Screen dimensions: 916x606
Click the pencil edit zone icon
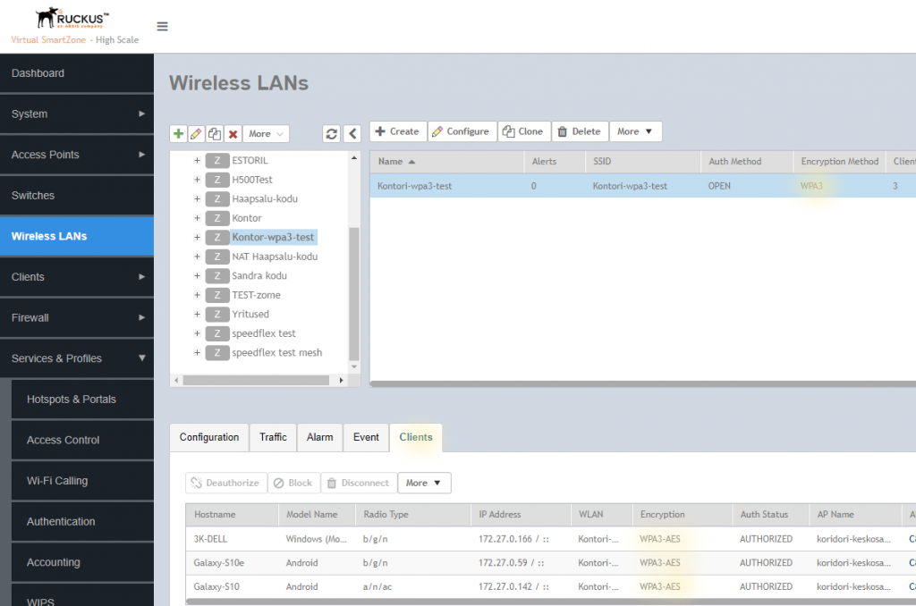(x=196, y=134)
